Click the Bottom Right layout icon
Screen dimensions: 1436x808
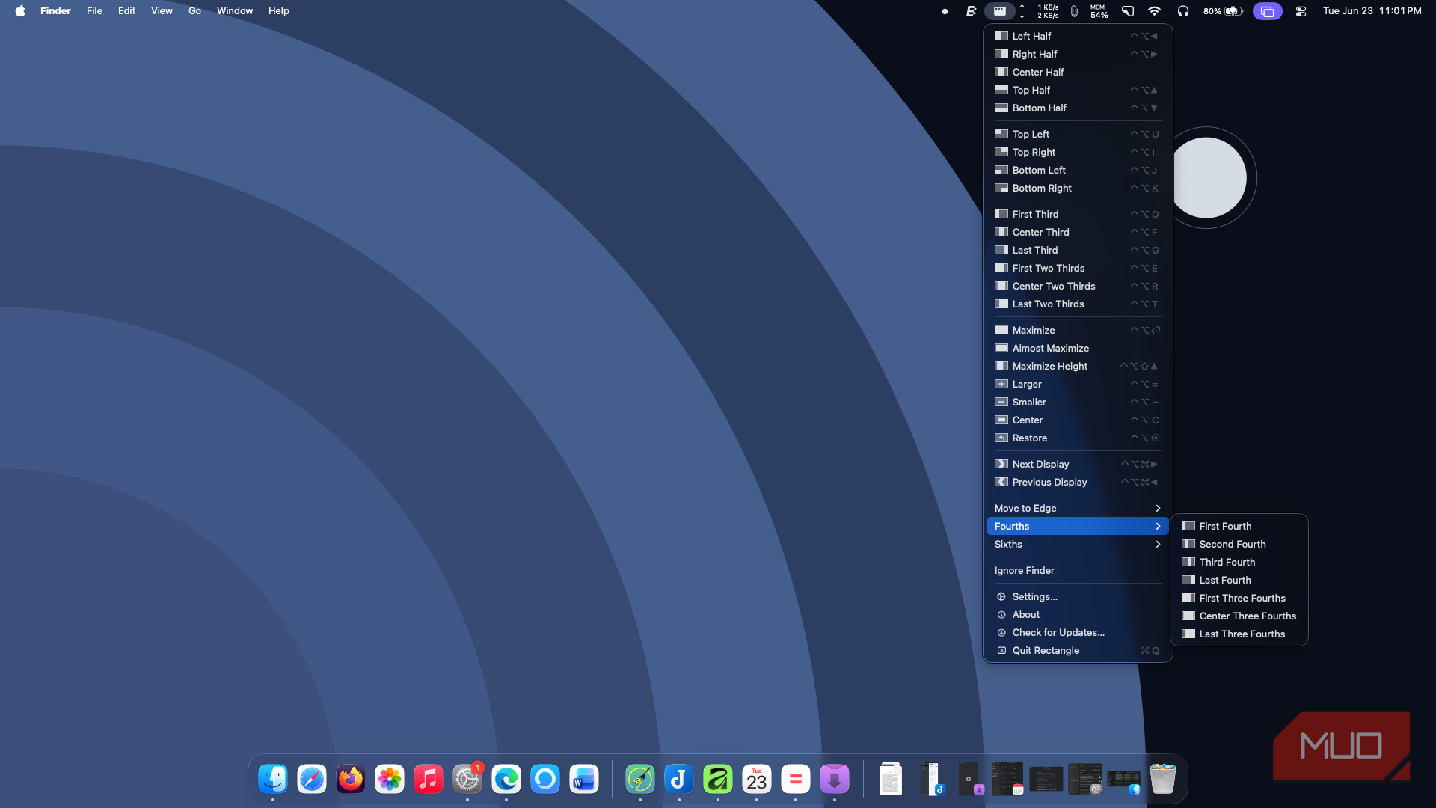pos(1001,188)
